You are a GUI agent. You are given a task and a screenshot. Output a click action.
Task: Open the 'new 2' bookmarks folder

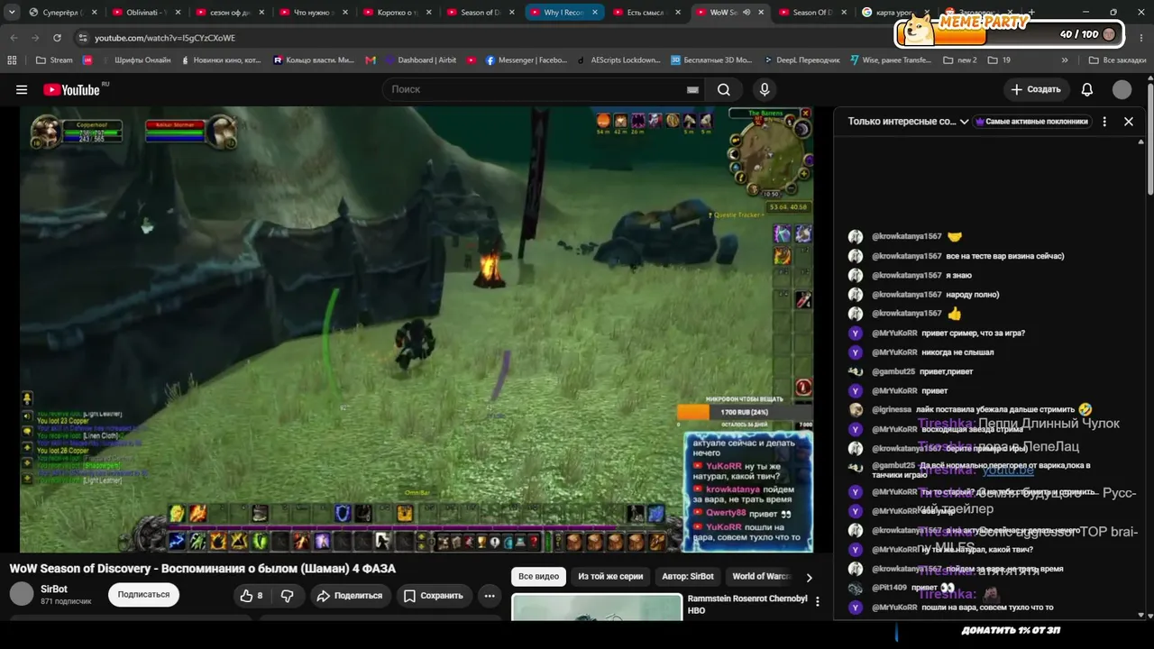click(x=959, y=60)
